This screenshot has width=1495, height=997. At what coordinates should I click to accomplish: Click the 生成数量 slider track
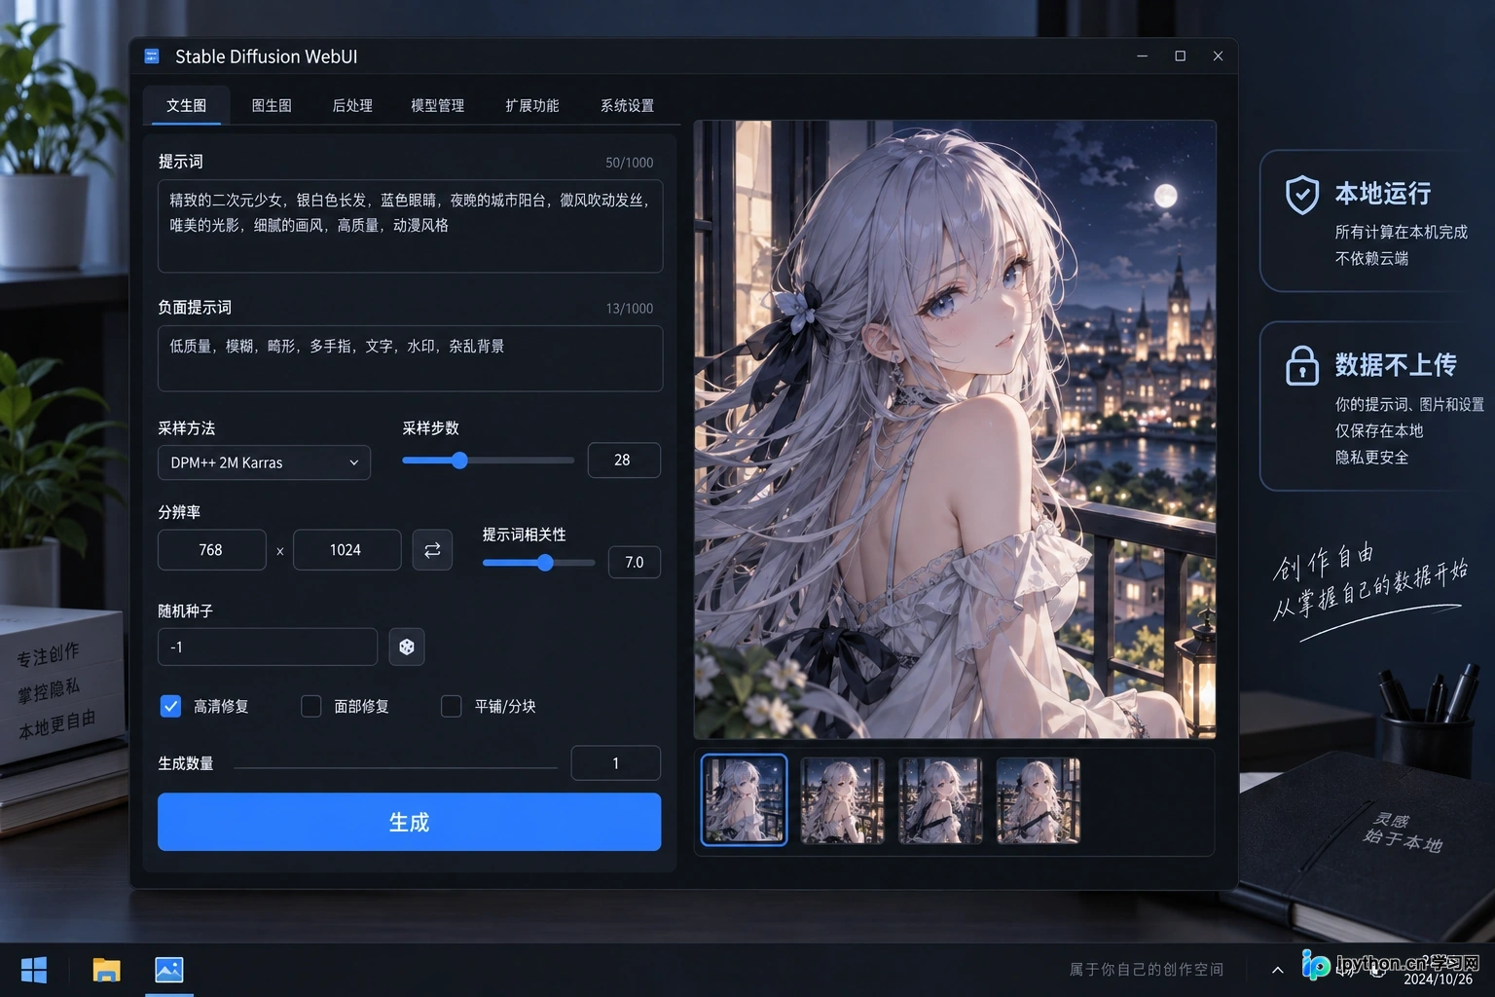[x=396, y=768]
